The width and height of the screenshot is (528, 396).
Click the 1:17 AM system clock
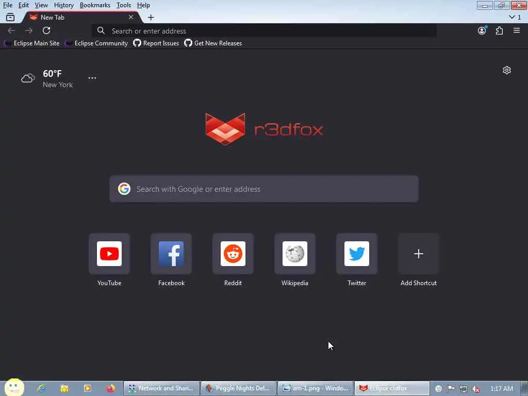502,389
